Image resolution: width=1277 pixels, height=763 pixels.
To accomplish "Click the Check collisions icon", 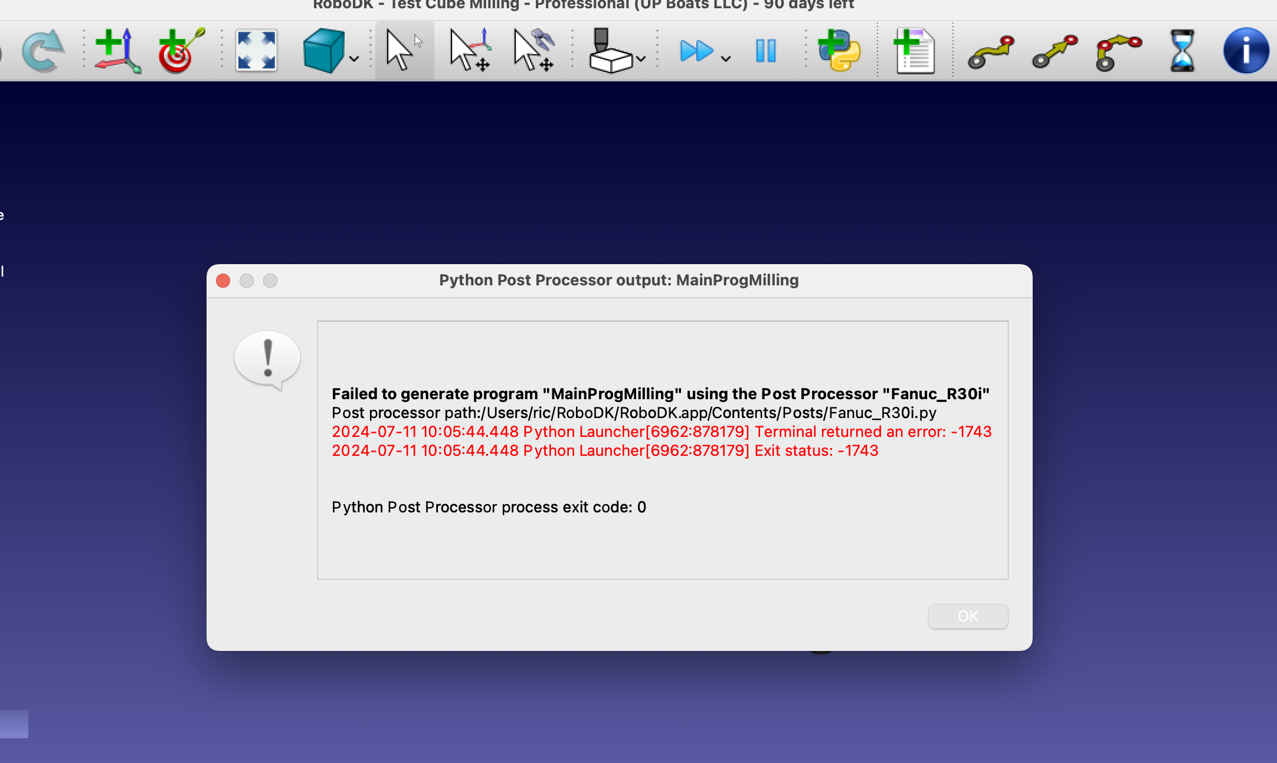I will tap(610, 51).
